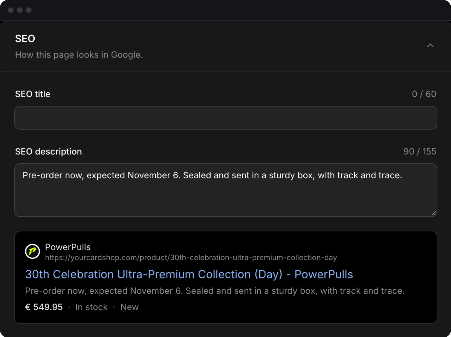Click the textarea resize handle corner
The image size is (451, 337).
pyautogui.click(x=434, y=213)
